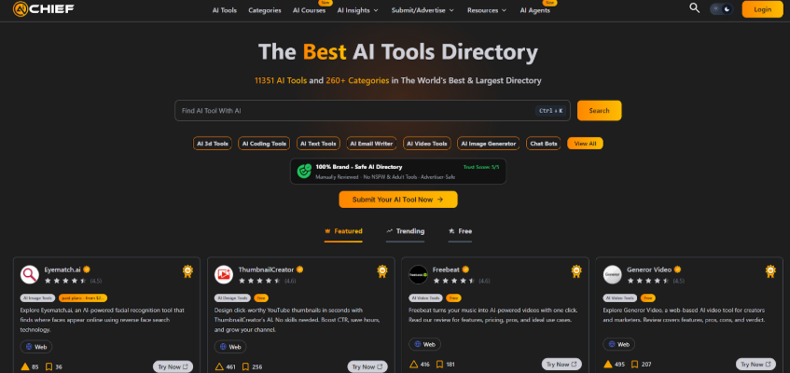Switch to the Trending tab

[405, 230]
